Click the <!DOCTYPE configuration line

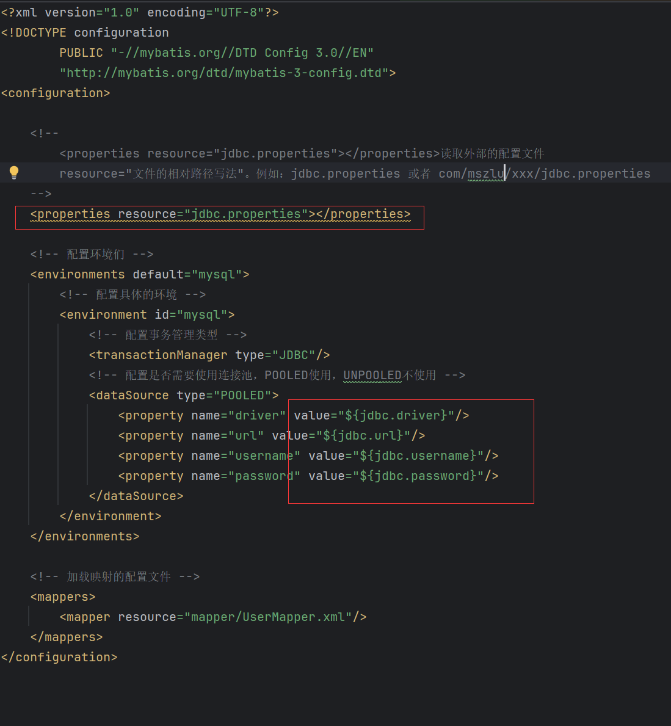85,33
